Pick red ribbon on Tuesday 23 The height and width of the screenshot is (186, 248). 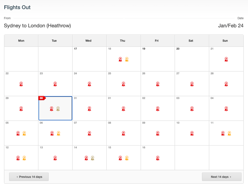point(55,84)
